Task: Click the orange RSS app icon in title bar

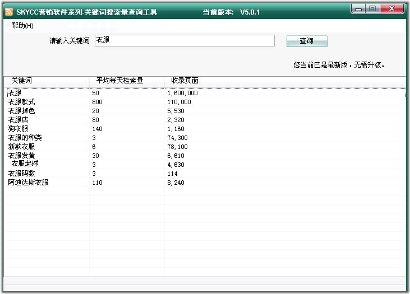Action: point(9,12)
